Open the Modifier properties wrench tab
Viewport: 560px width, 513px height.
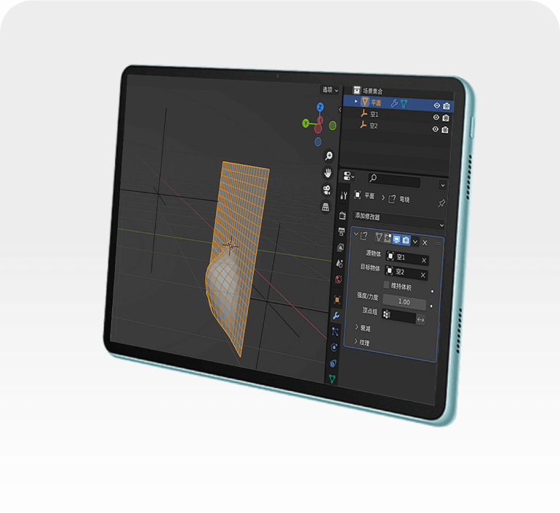[336, 315]
